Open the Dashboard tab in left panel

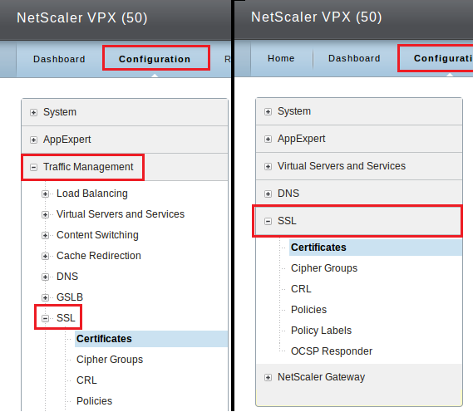pos(59,59)
